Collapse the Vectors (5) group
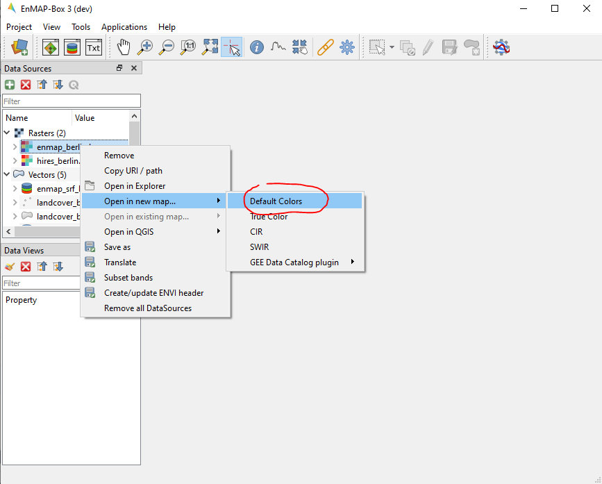The width and height of the screenshot is (602, 484). pos(7,174)
